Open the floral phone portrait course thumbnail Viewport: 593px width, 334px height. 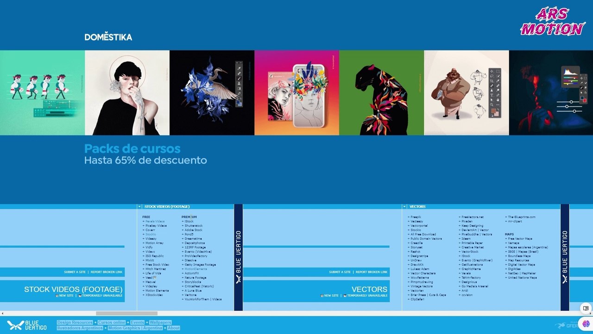(x=296, y=93)
